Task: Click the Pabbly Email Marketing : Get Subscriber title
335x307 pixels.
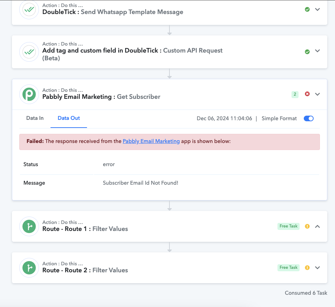Action: (101, 97)
